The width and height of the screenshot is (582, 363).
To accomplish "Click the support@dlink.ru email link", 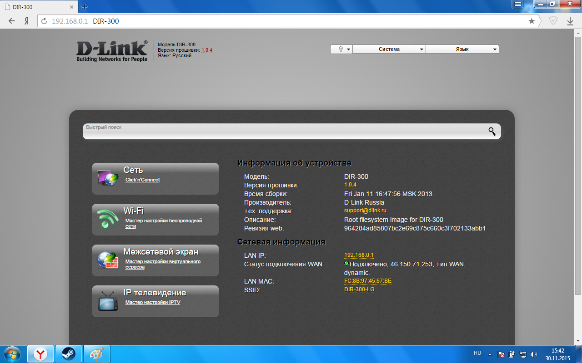I will (x=365, y=211).
